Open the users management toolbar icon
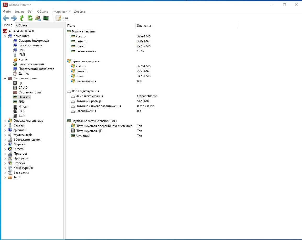Viewport: 302px width, 240px height. pyautogui.click(x=38, y=18)
